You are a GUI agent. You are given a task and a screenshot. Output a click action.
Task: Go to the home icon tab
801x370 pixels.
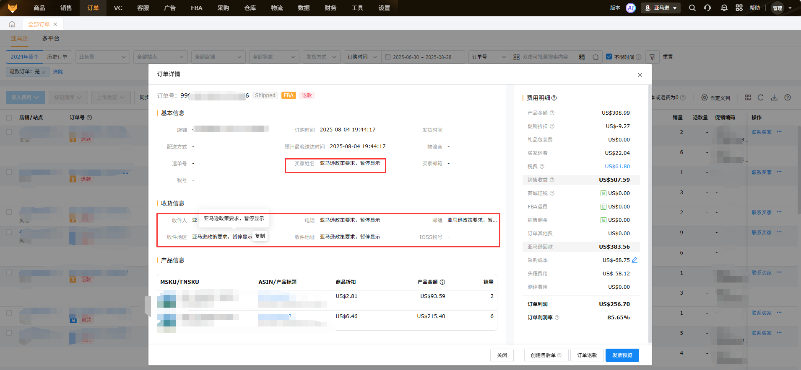click(x=12, y=24)
